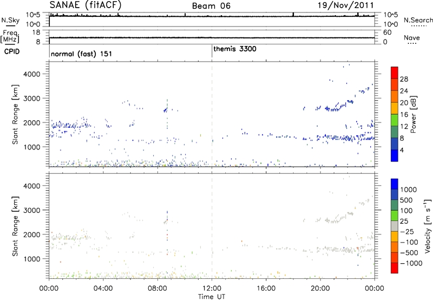Click the bright blue top Velocity swatch
The image size is (433, 300).
click(x=395, y=184)
